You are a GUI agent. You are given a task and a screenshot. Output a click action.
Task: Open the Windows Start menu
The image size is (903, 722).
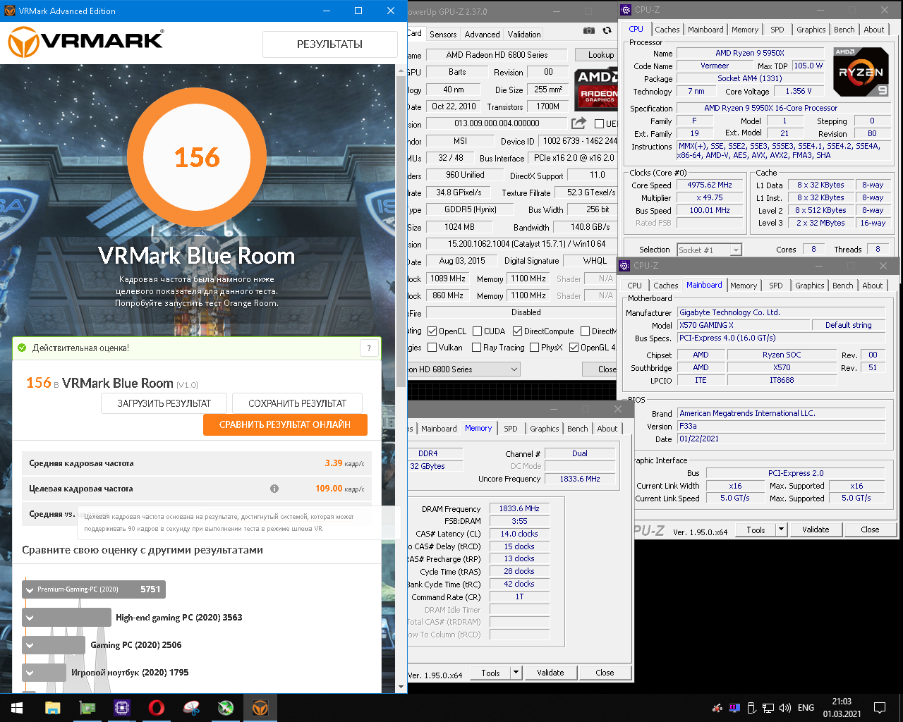[x=17, y=708]
